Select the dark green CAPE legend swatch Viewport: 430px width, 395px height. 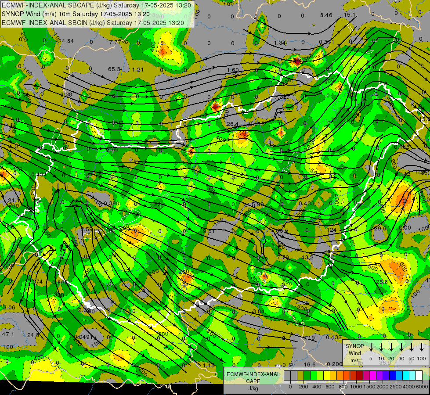[x=307, y=376]
